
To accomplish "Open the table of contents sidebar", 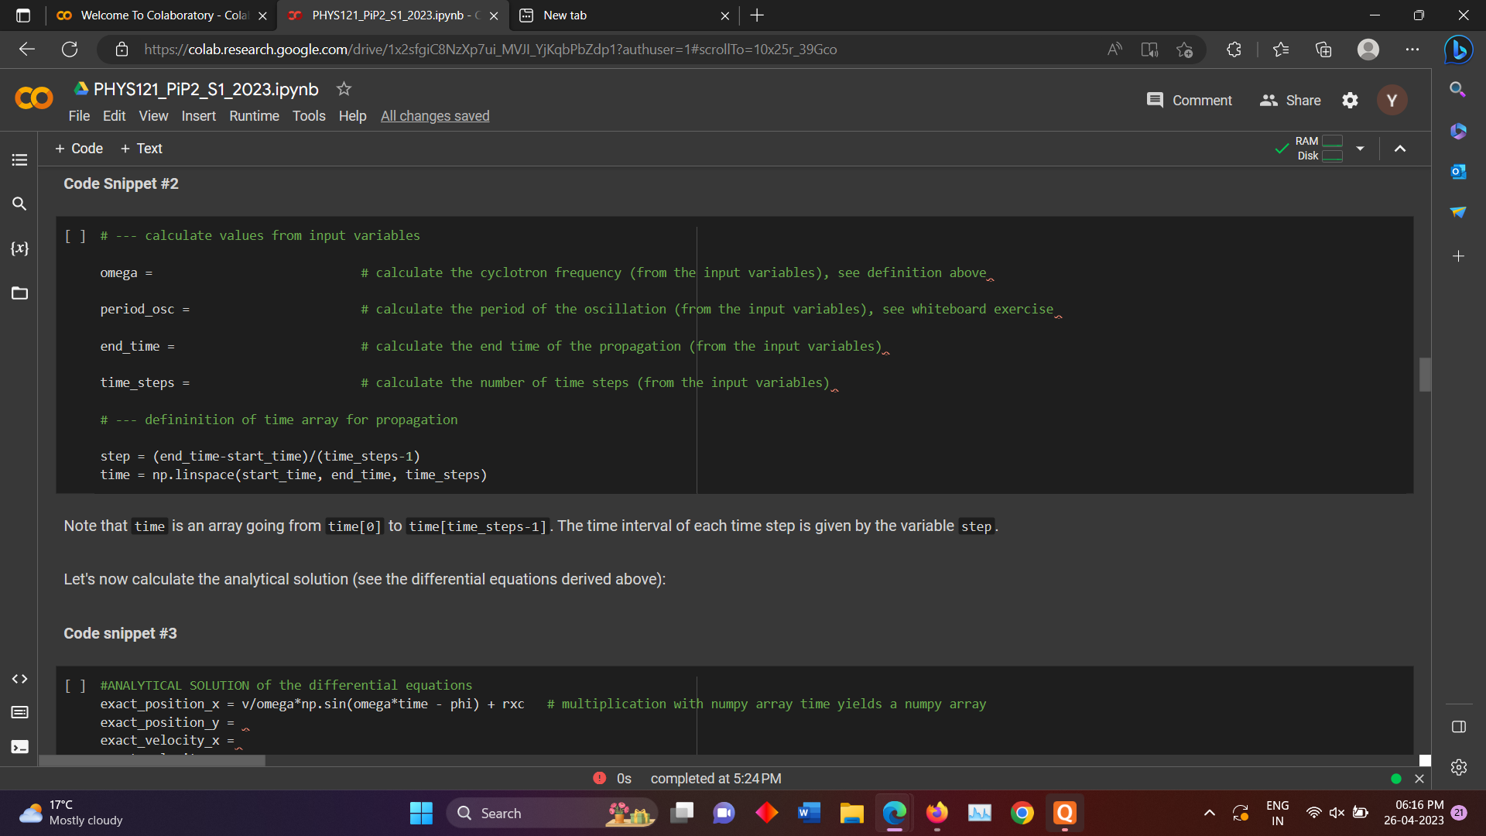I will pos(19,159).
